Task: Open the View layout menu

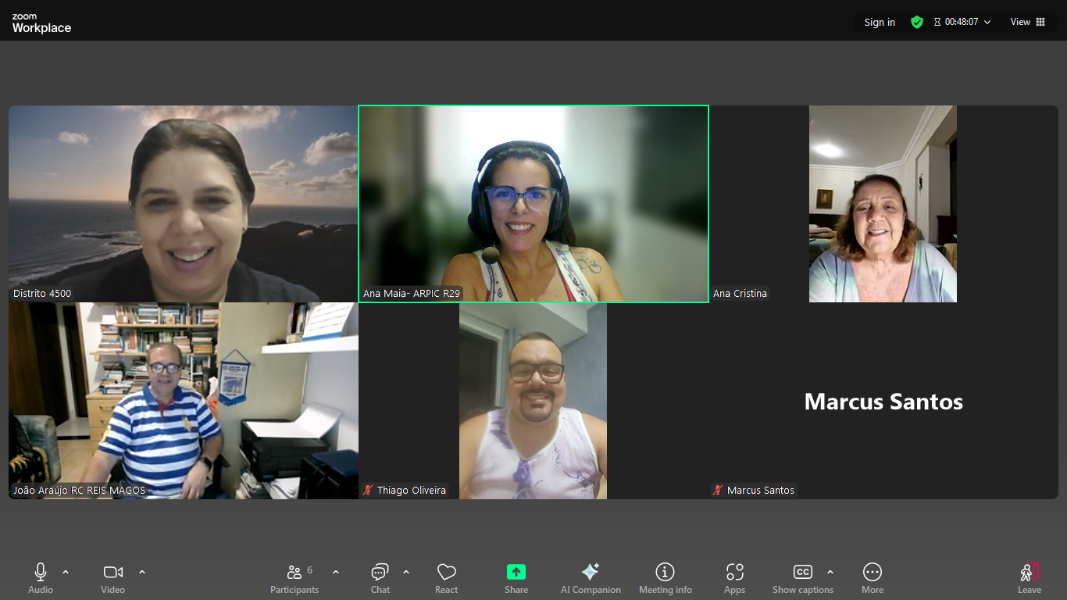Action: click(x=1027, y=22)
